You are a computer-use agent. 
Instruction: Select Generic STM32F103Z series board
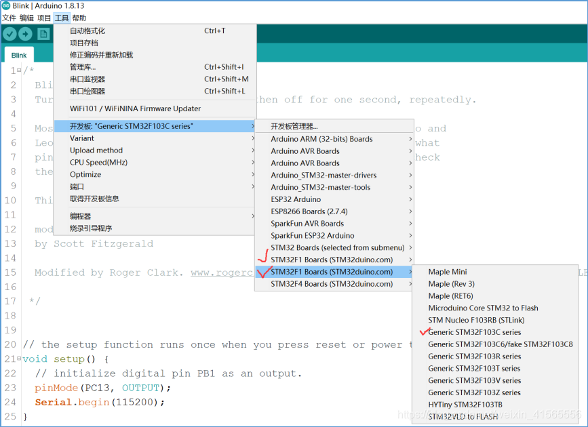(495, 392)
